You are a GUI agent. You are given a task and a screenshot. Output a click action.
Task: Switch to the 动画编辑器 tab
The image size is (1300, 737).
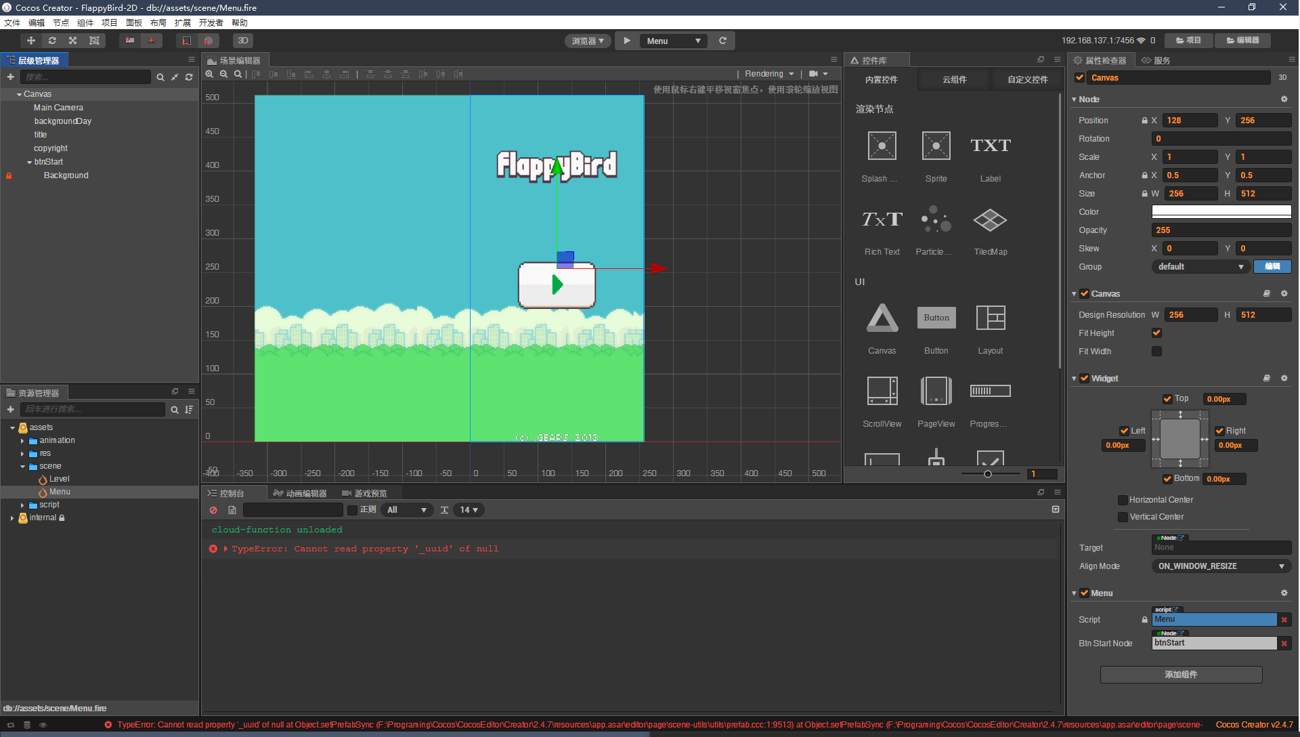point(300,493)
